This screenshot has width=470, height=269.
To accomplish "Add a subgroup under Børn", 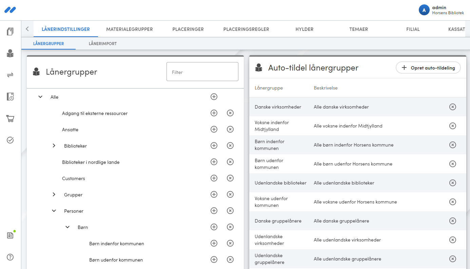I will (x=214, y=227).
